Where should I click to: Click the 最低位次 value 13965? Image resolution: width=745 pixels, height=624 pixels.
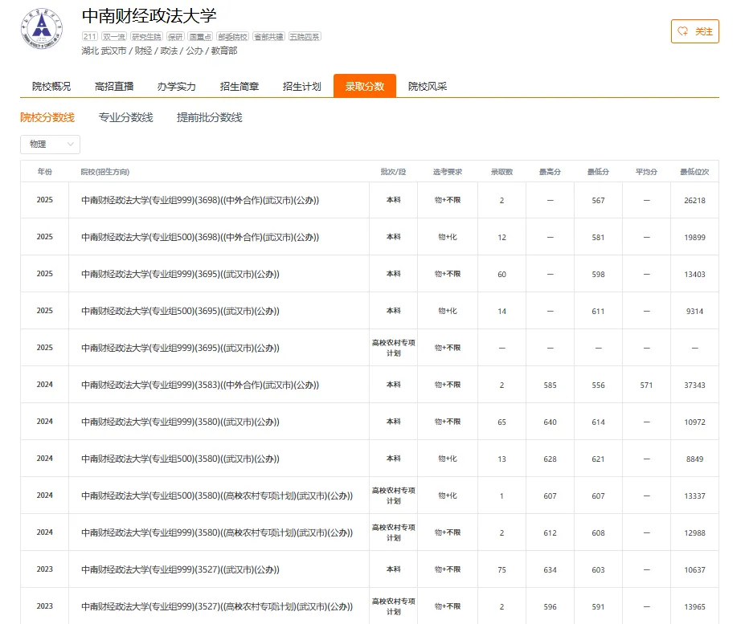coord(694,607)
